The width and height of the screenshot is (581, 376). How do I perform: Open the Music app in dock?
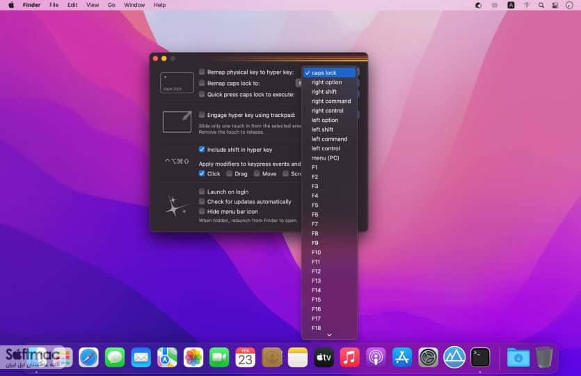pyautogui.click(x=349, y=357)
